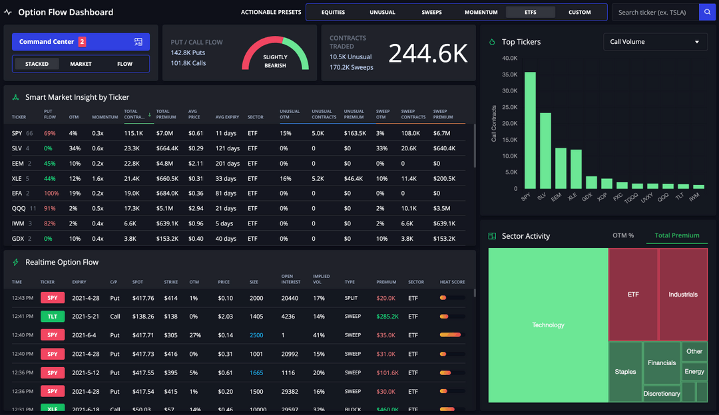The height and width of the screenshot is (415, 719).
Task: Click the search magnifier icon in the top bar
Action: click(x=707, y=12)
